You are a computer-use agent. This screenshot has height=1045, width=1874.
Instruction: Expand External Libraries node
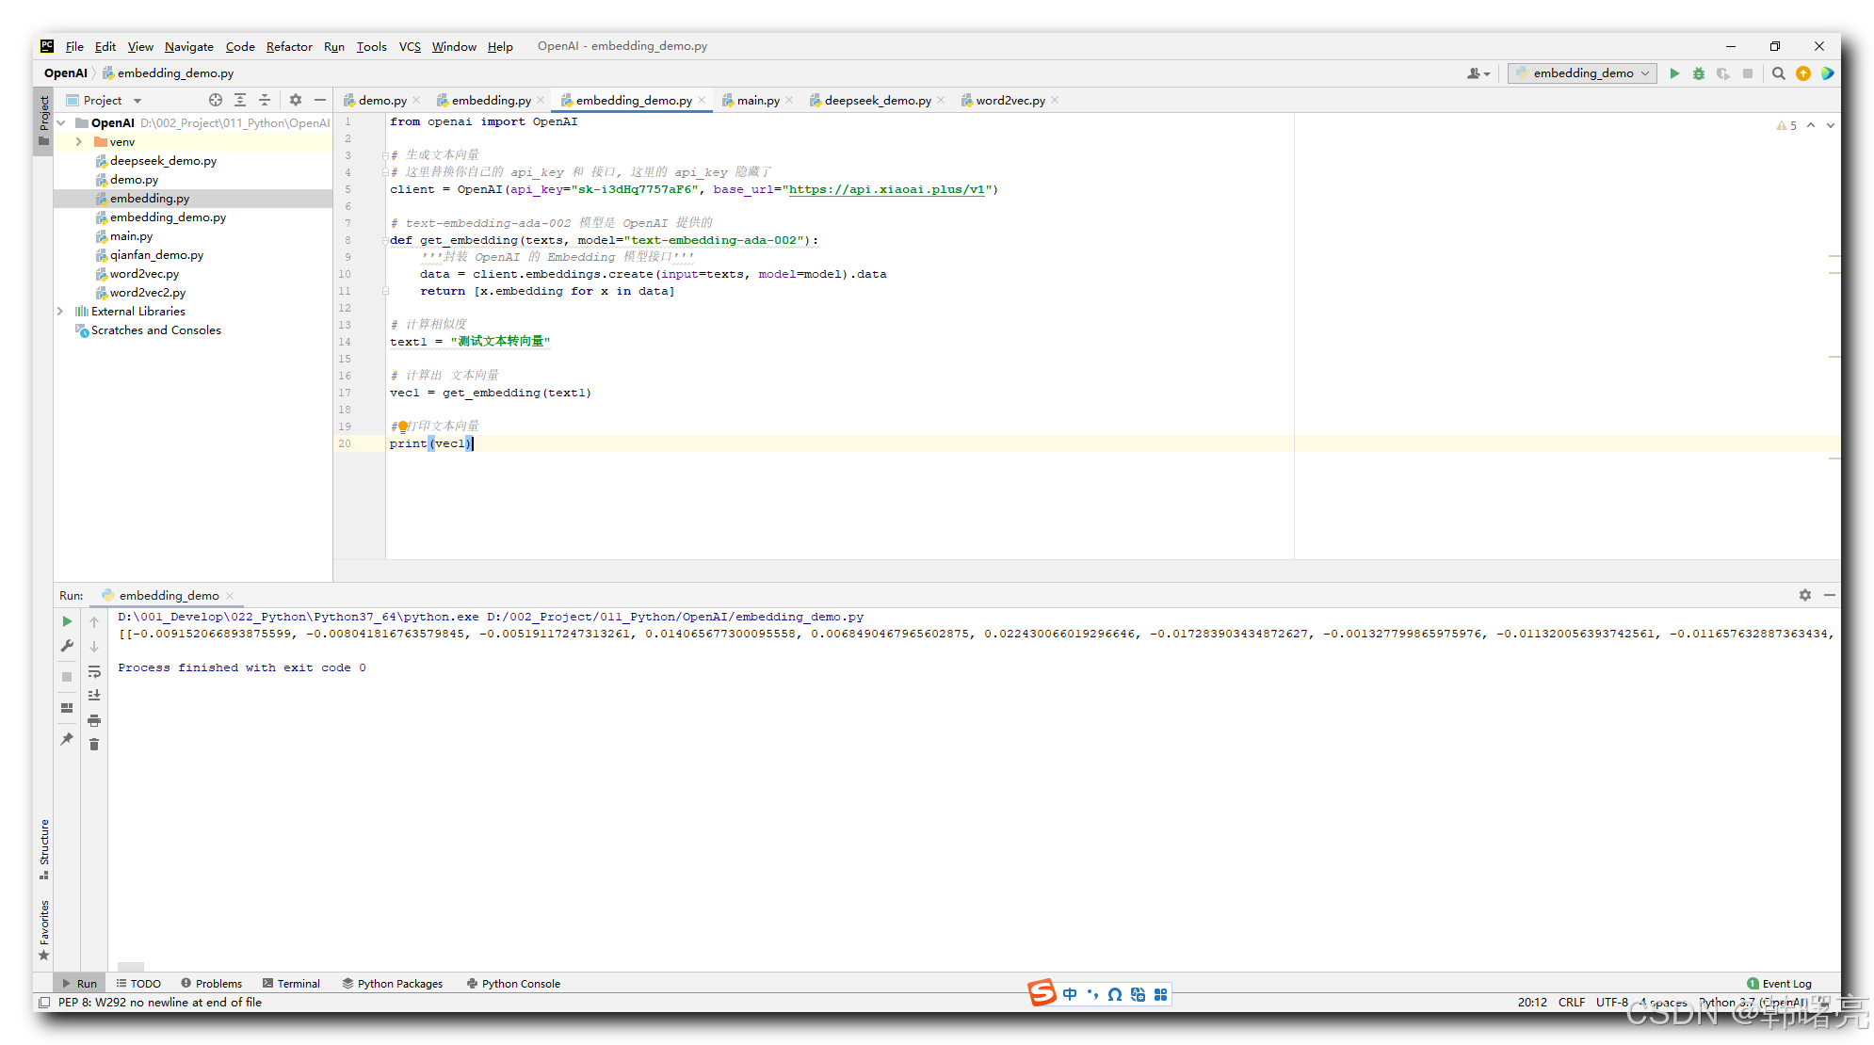(x=61, y=312)
